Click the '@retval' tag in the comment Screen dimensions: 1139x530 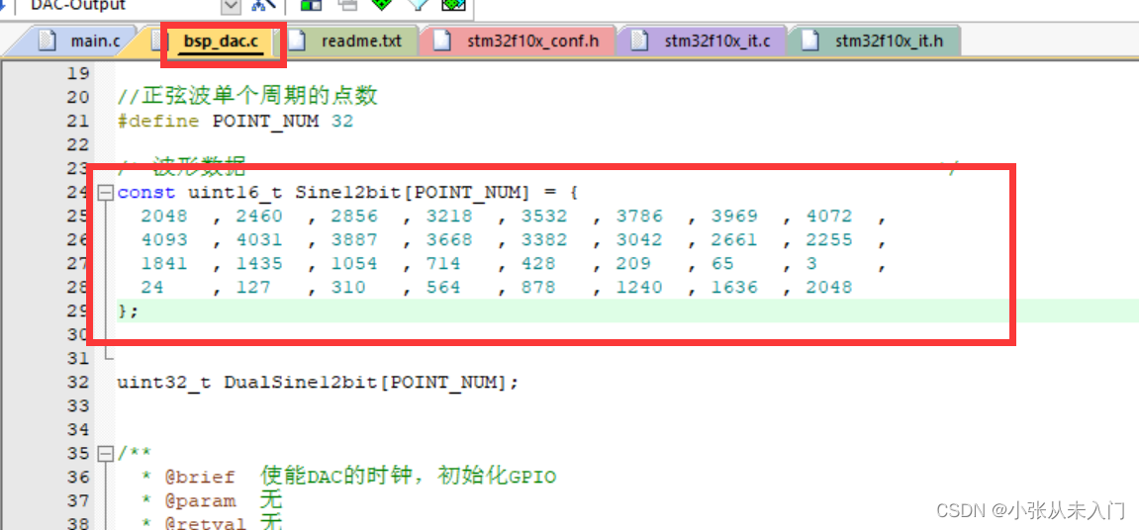pyautogui.click(x=206, y=523)
